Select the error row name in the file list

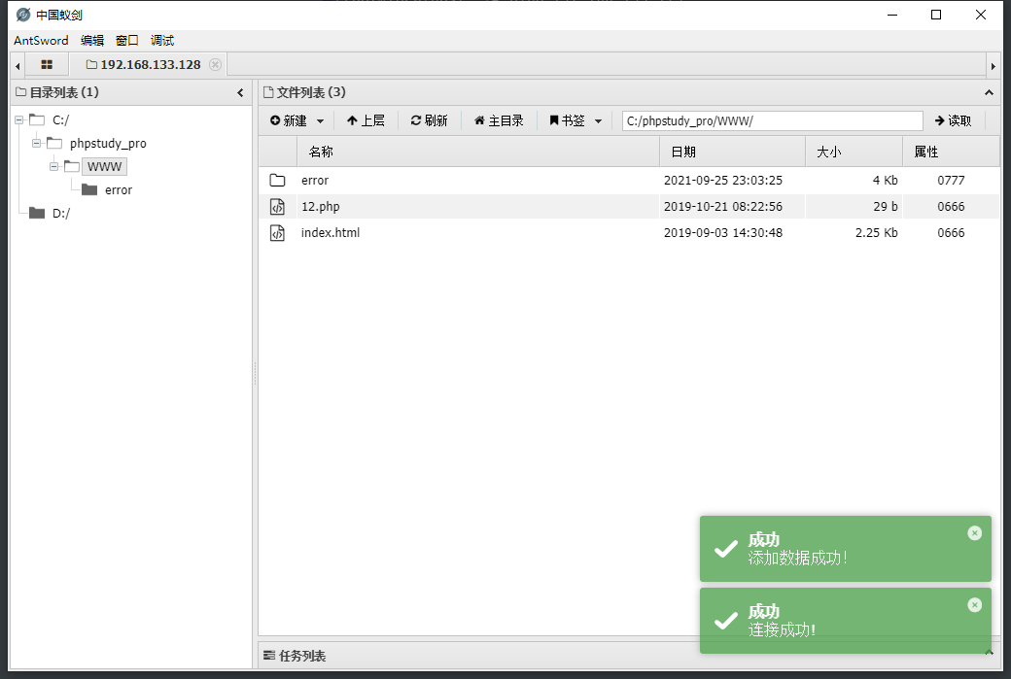(315, 181)
